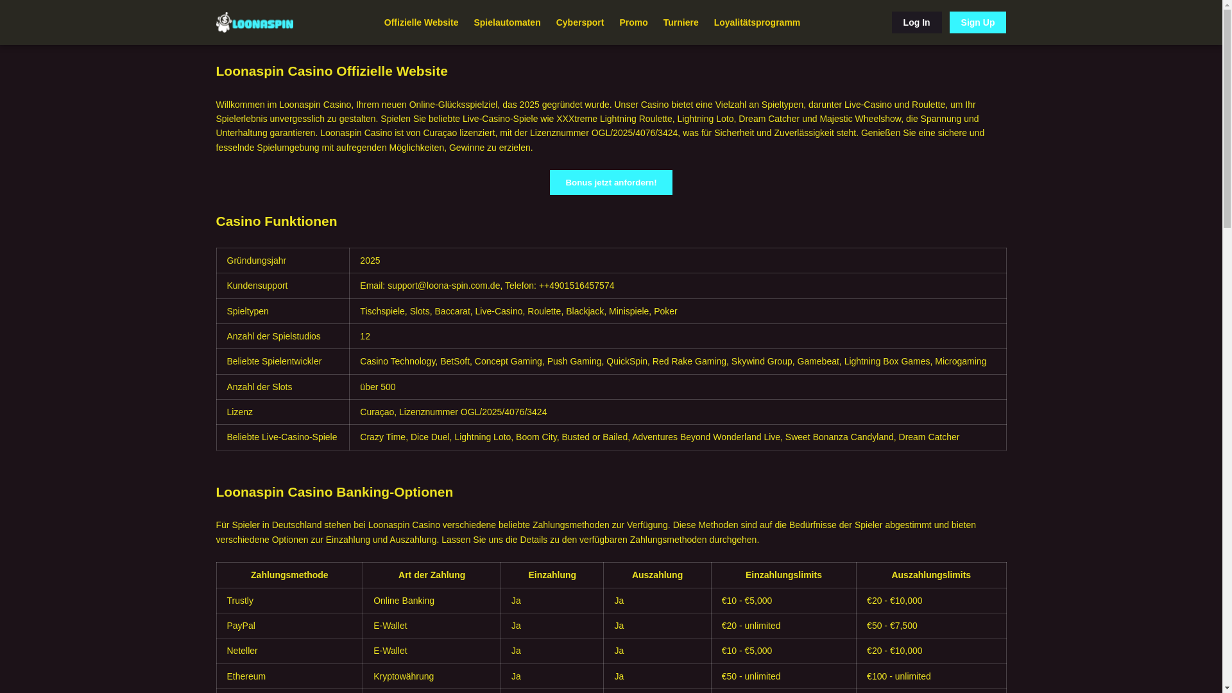Click the Kryptowährung payment type cell
The image size is (1232, 693).
[x=432, y=676]
